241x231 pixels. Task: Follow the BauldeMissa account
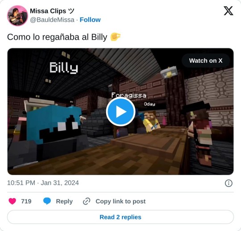[90, 20]
